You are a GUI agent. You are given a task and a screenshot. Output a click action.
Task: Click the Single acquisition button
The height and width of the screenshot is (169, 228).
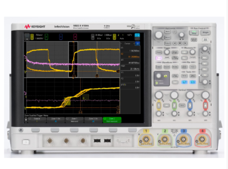206,32
